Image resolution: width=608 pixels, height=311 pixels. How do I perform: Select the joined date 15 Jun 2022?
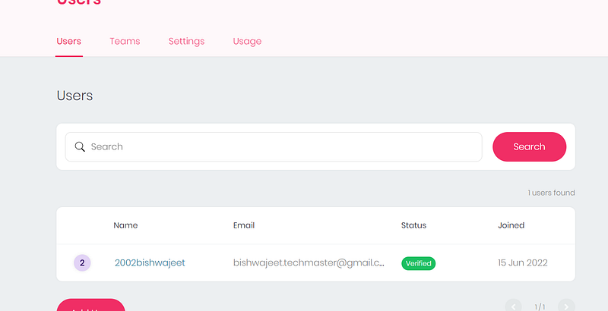pyautogui.click(x=523, y=263)
